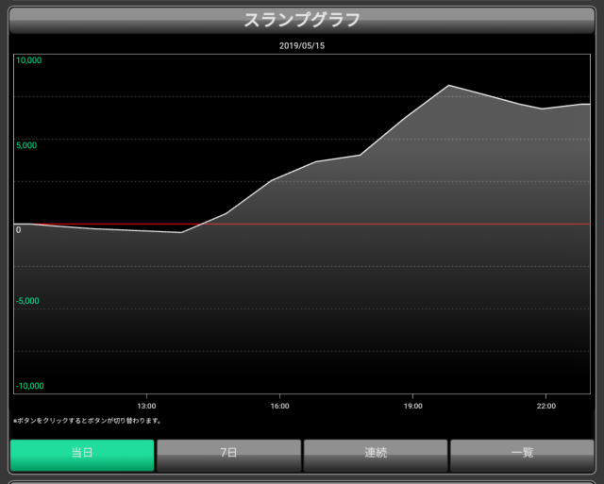Click the highest peak of the graph line
The height and width of the screenshot is (484, 604).
449,86
